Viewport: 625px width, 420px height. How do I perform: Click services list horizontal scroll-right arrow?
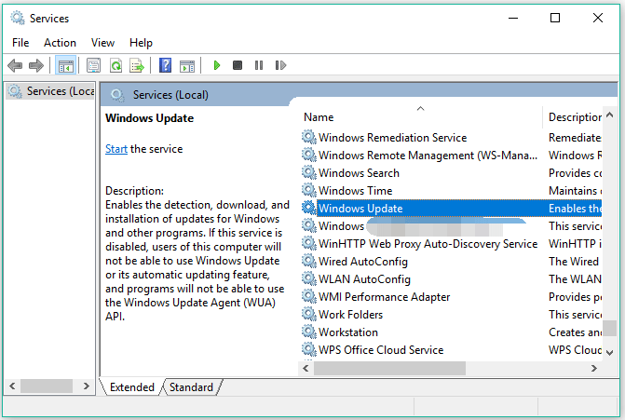click(x=594, y=368)
